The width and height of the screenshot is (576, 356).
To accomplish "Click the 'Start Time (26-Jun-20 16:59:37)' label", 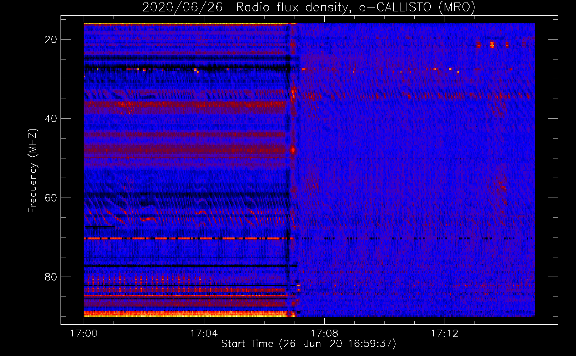I will point(309,344).
